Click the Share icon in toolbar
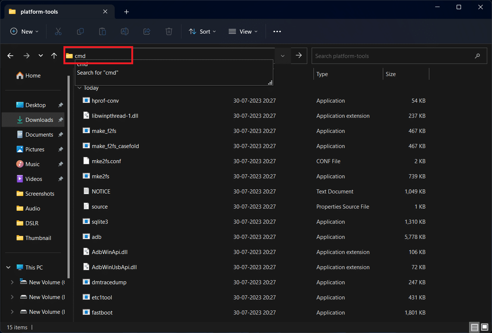The height and width of the screenshot is (333, 492). point(147,32)
